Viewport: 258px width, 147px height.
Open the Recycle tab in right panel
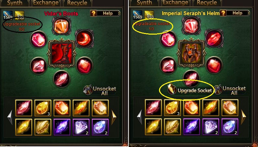click(207, 3)
